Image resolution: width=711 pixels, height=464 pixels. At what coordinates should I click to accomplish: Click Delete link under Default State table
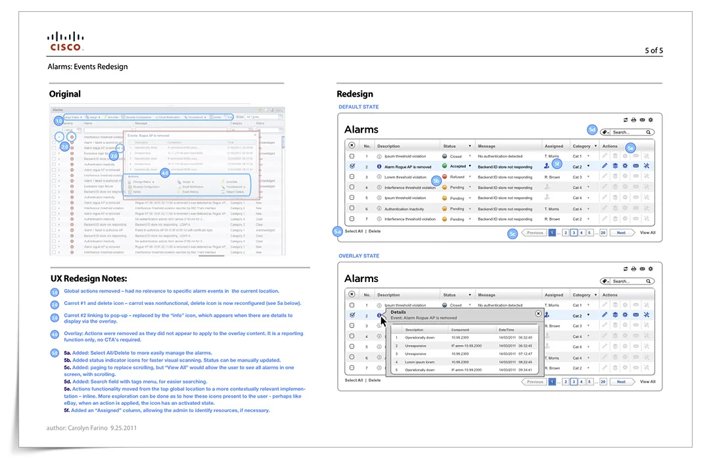coord(375,231)
